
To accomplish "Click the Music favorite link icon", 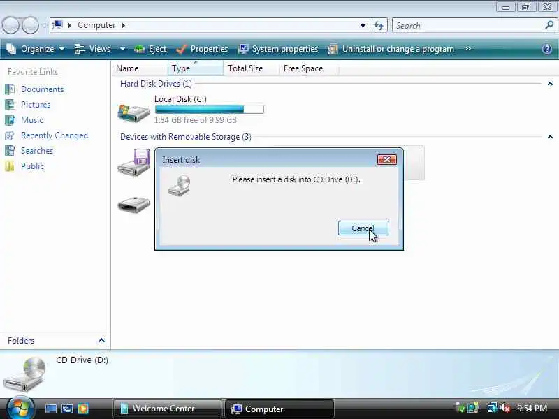I will tap(10, 119).
